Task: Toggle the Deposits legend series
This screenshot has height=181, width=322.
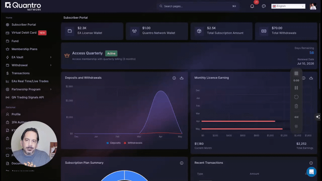Action: pos(113,143)
